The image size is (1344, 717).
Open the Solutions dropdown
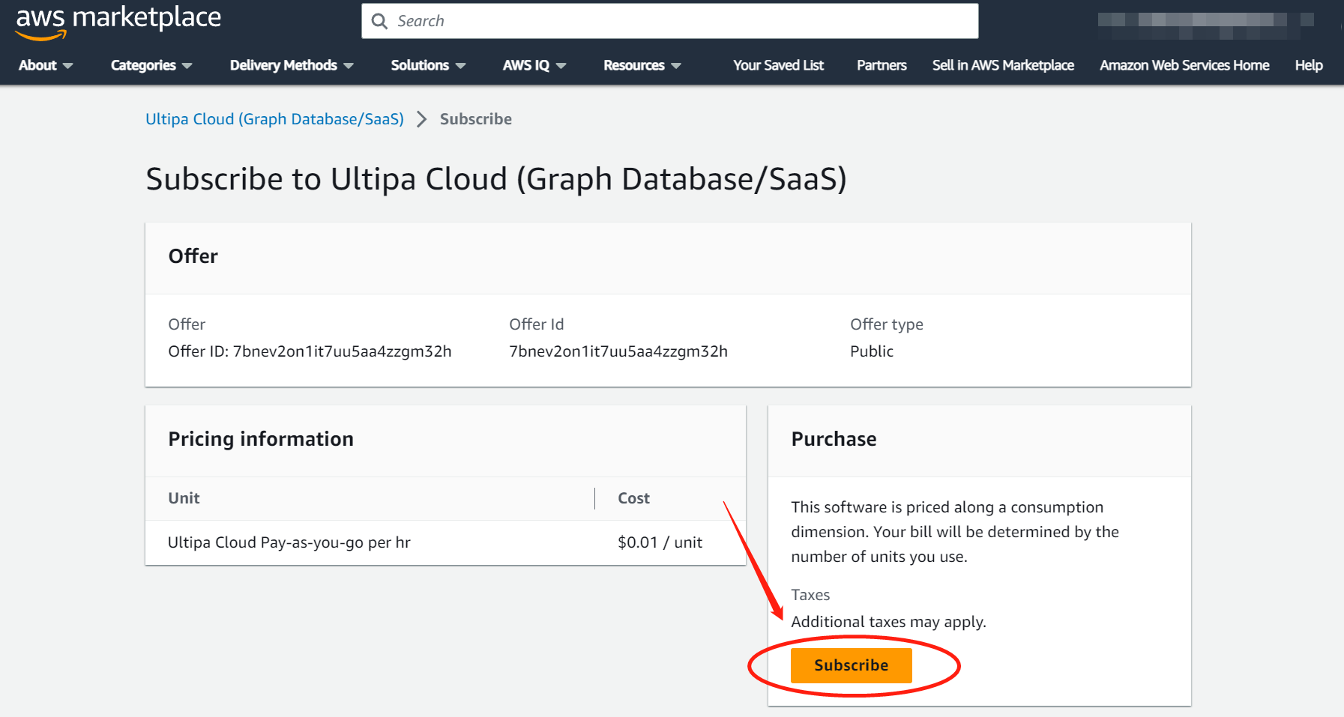[428, 65]
